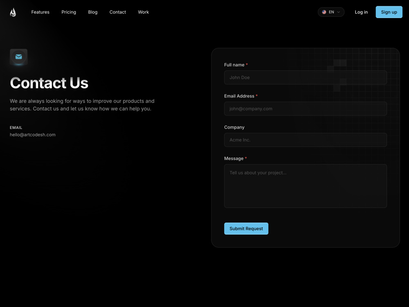Click the Message field label

coord(234,158)
